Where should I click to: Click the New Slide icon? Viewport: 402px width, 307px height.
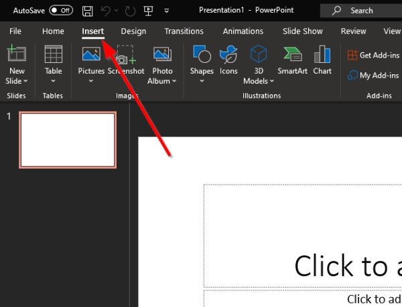(17, 53)
